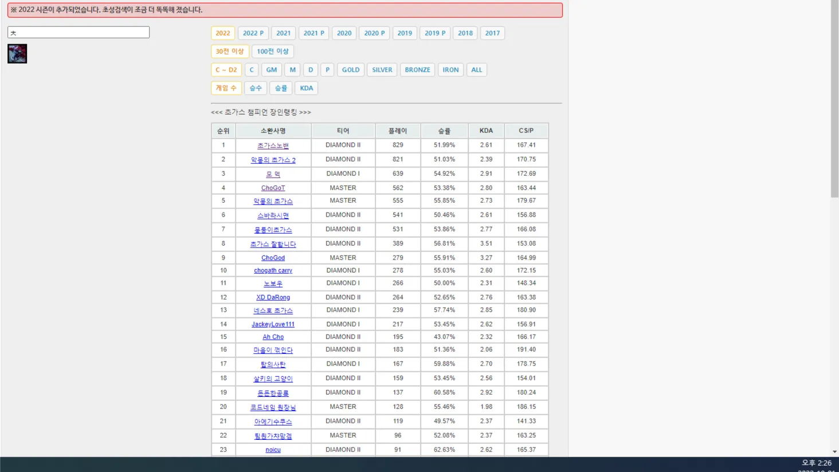This screenshot has height=472, width=839.
Task: Sort rankings by 게임 수 button
Action: 226,88
